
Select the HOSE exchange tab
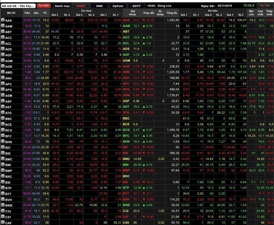[x=81, y=6]
